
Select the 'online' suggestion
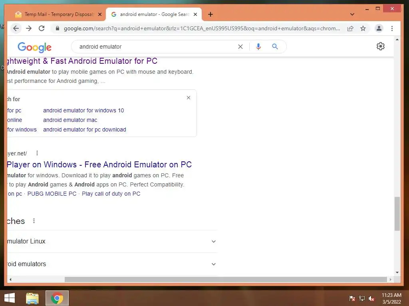point(15,120)
